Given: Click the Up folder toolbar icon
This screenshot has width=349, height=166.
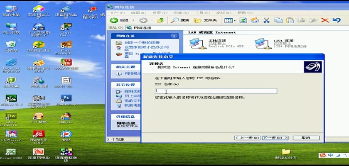Looking at the screenshot, I should (161, 20).
